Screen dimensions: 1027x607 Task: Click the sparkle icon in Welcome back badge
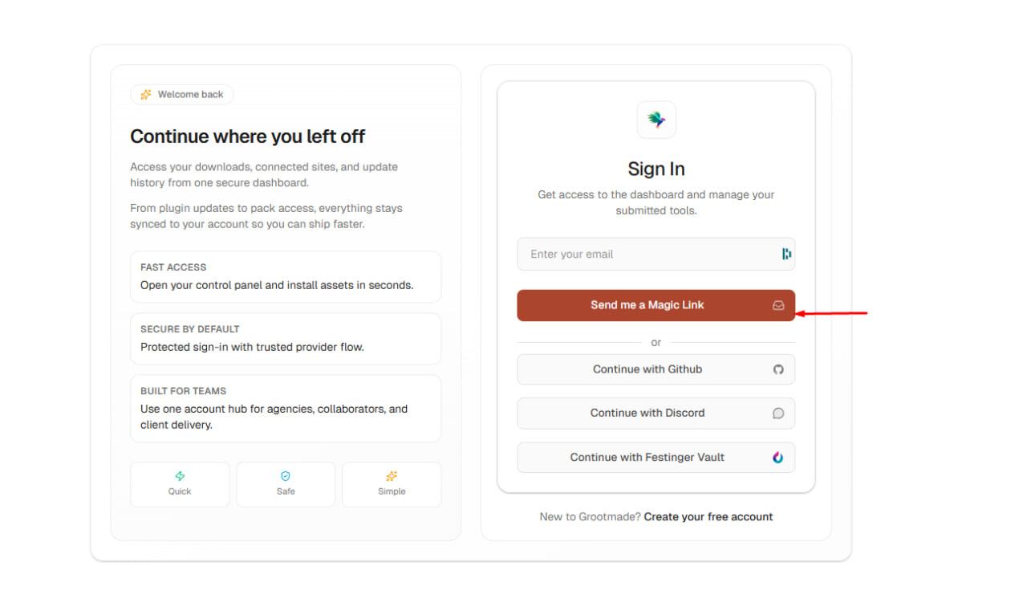coord(146,95)
